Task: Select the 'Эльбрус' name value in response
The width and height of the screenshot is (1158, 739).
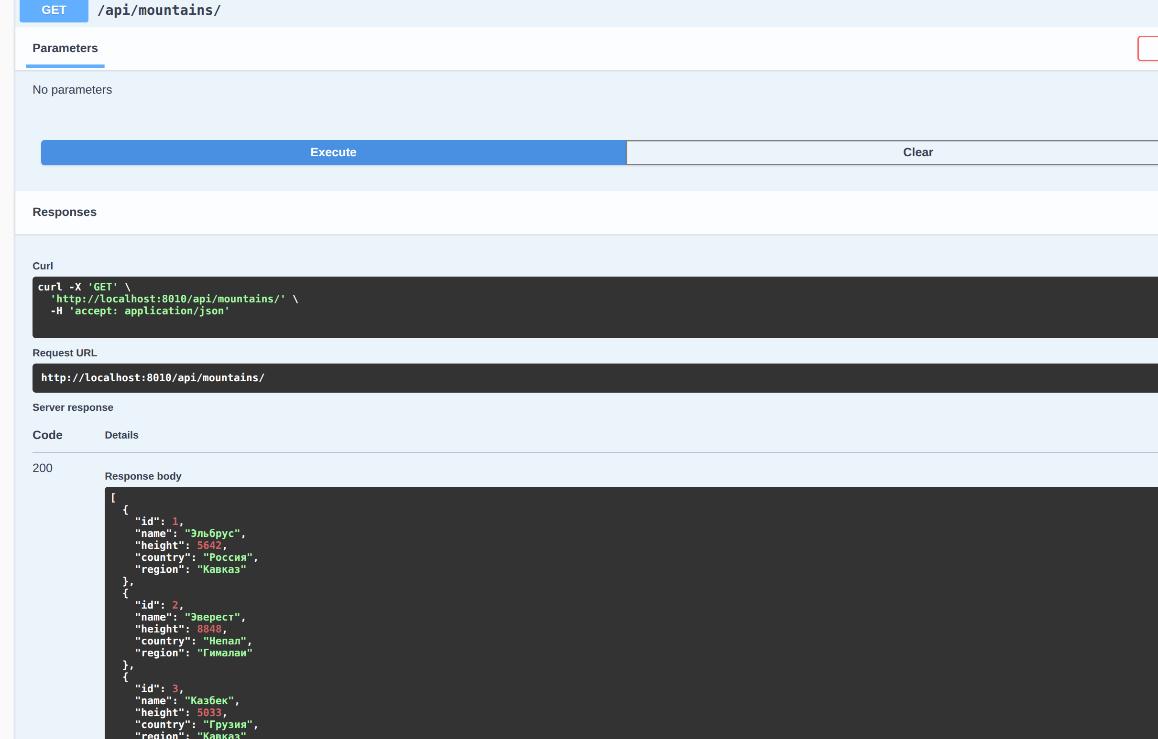Action: click(x=214, y=533)
